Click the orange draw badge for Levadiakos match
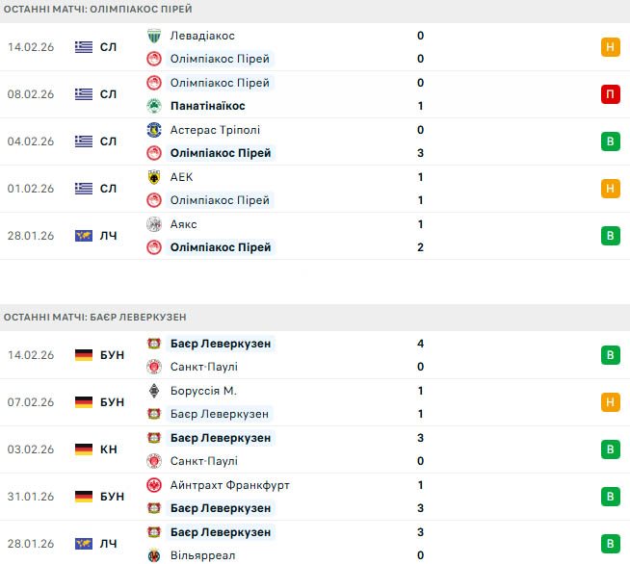630x564 pixels. coord(610,47)
